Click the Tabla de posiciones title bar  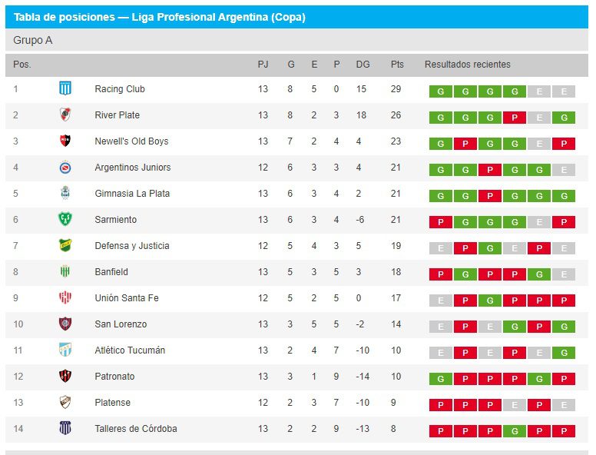[160, 17]
